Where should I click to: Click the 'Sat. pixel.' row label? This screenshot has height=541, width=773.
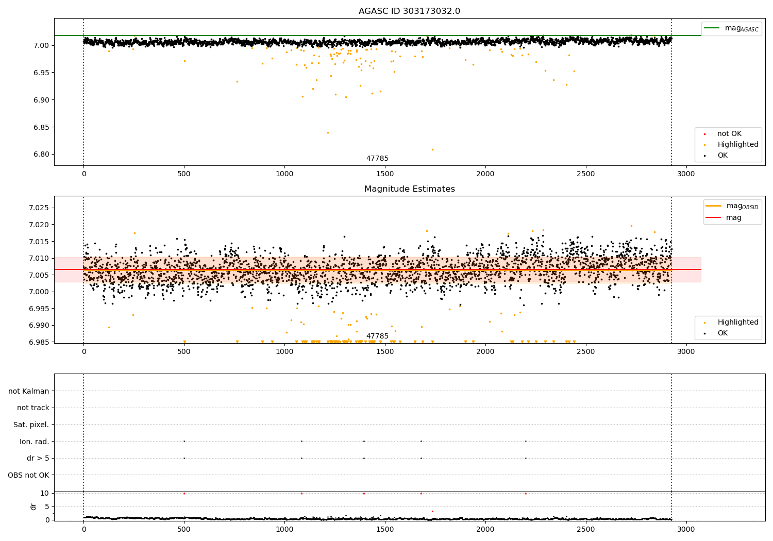click(x=31, y=425)
